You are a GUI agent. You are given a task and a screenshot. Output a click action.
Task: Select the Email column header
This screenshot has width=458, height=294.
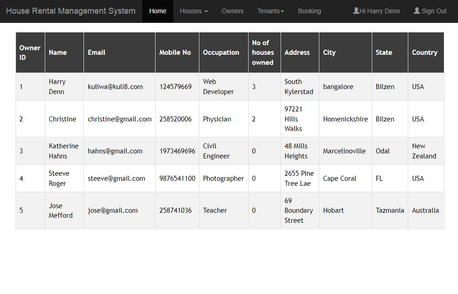pos(96,52)
